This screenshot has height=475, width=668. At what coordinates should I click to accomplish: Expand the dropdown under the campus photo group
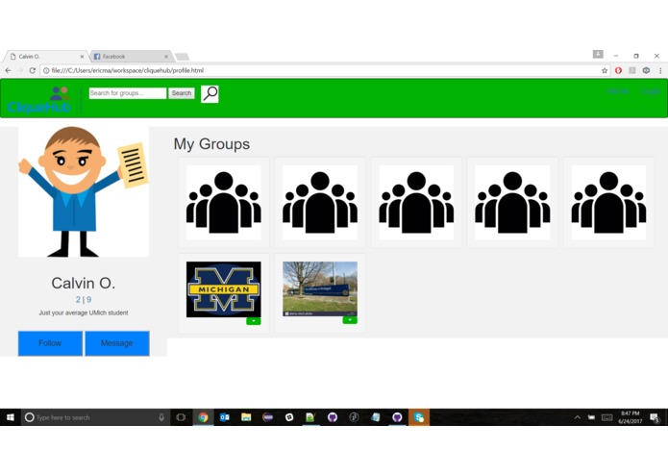coord(350,320)
